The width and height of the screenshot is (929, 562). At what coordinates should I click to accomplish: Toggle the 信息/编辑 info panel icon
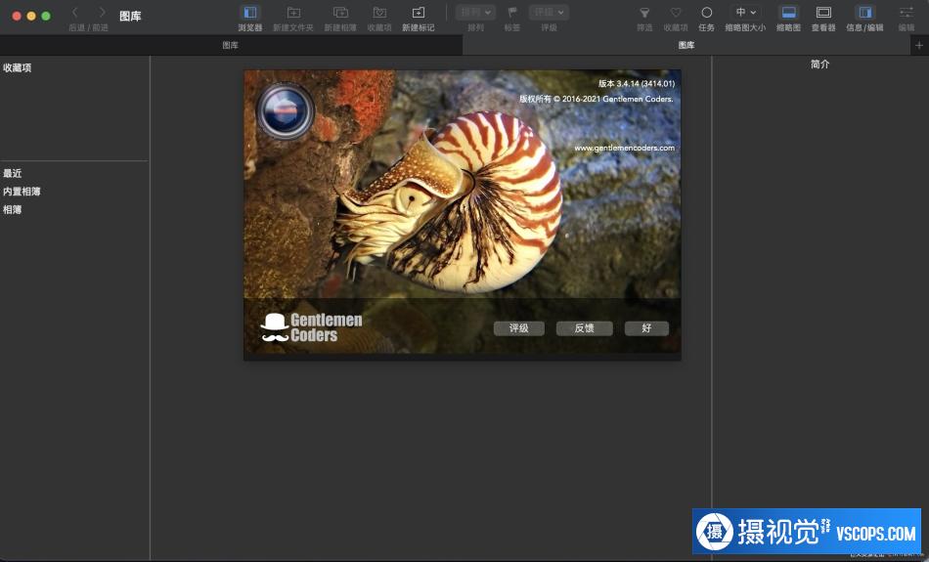point(865,13)
